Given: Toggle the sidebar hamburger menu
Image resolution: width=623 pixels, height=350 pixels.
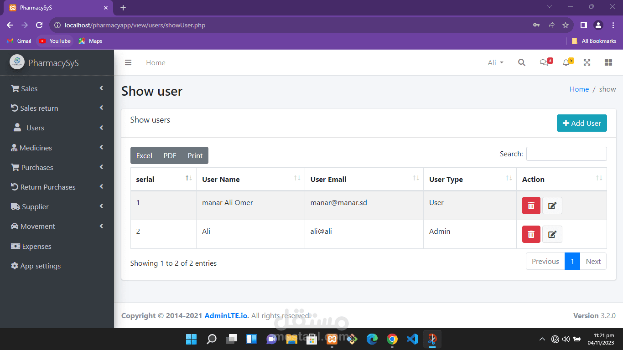Looking at the screenshot, I should (128, 62).
